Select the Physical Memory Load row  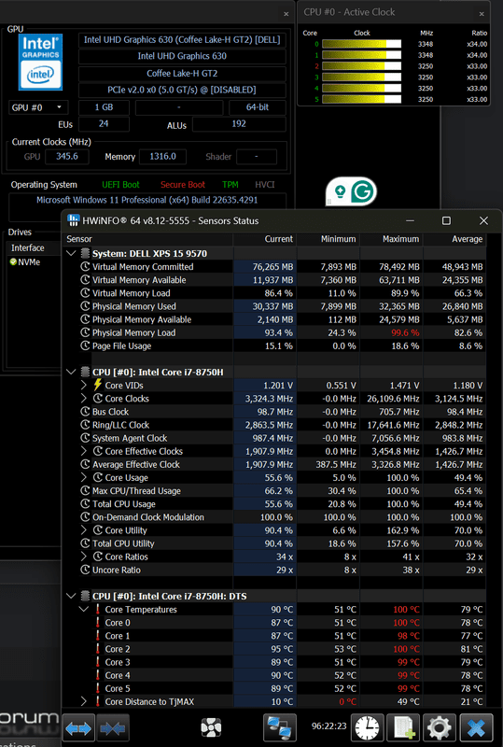[x=274, y=332]
